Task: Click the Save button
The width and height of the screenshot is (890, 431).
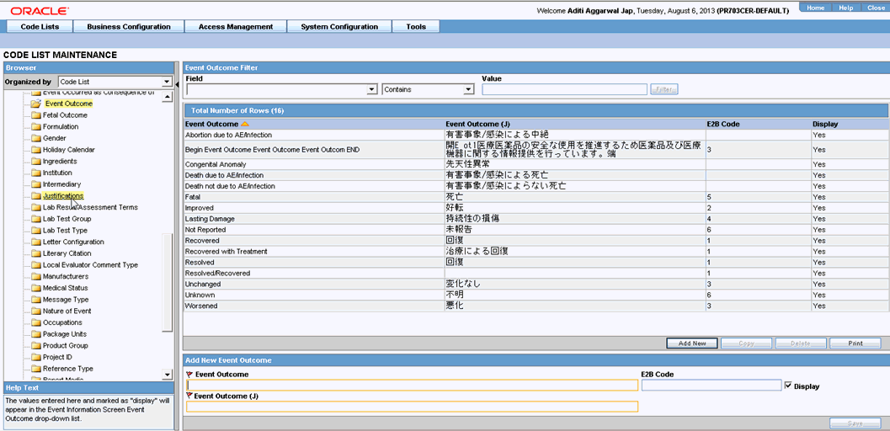Action: tap(855, 423)
